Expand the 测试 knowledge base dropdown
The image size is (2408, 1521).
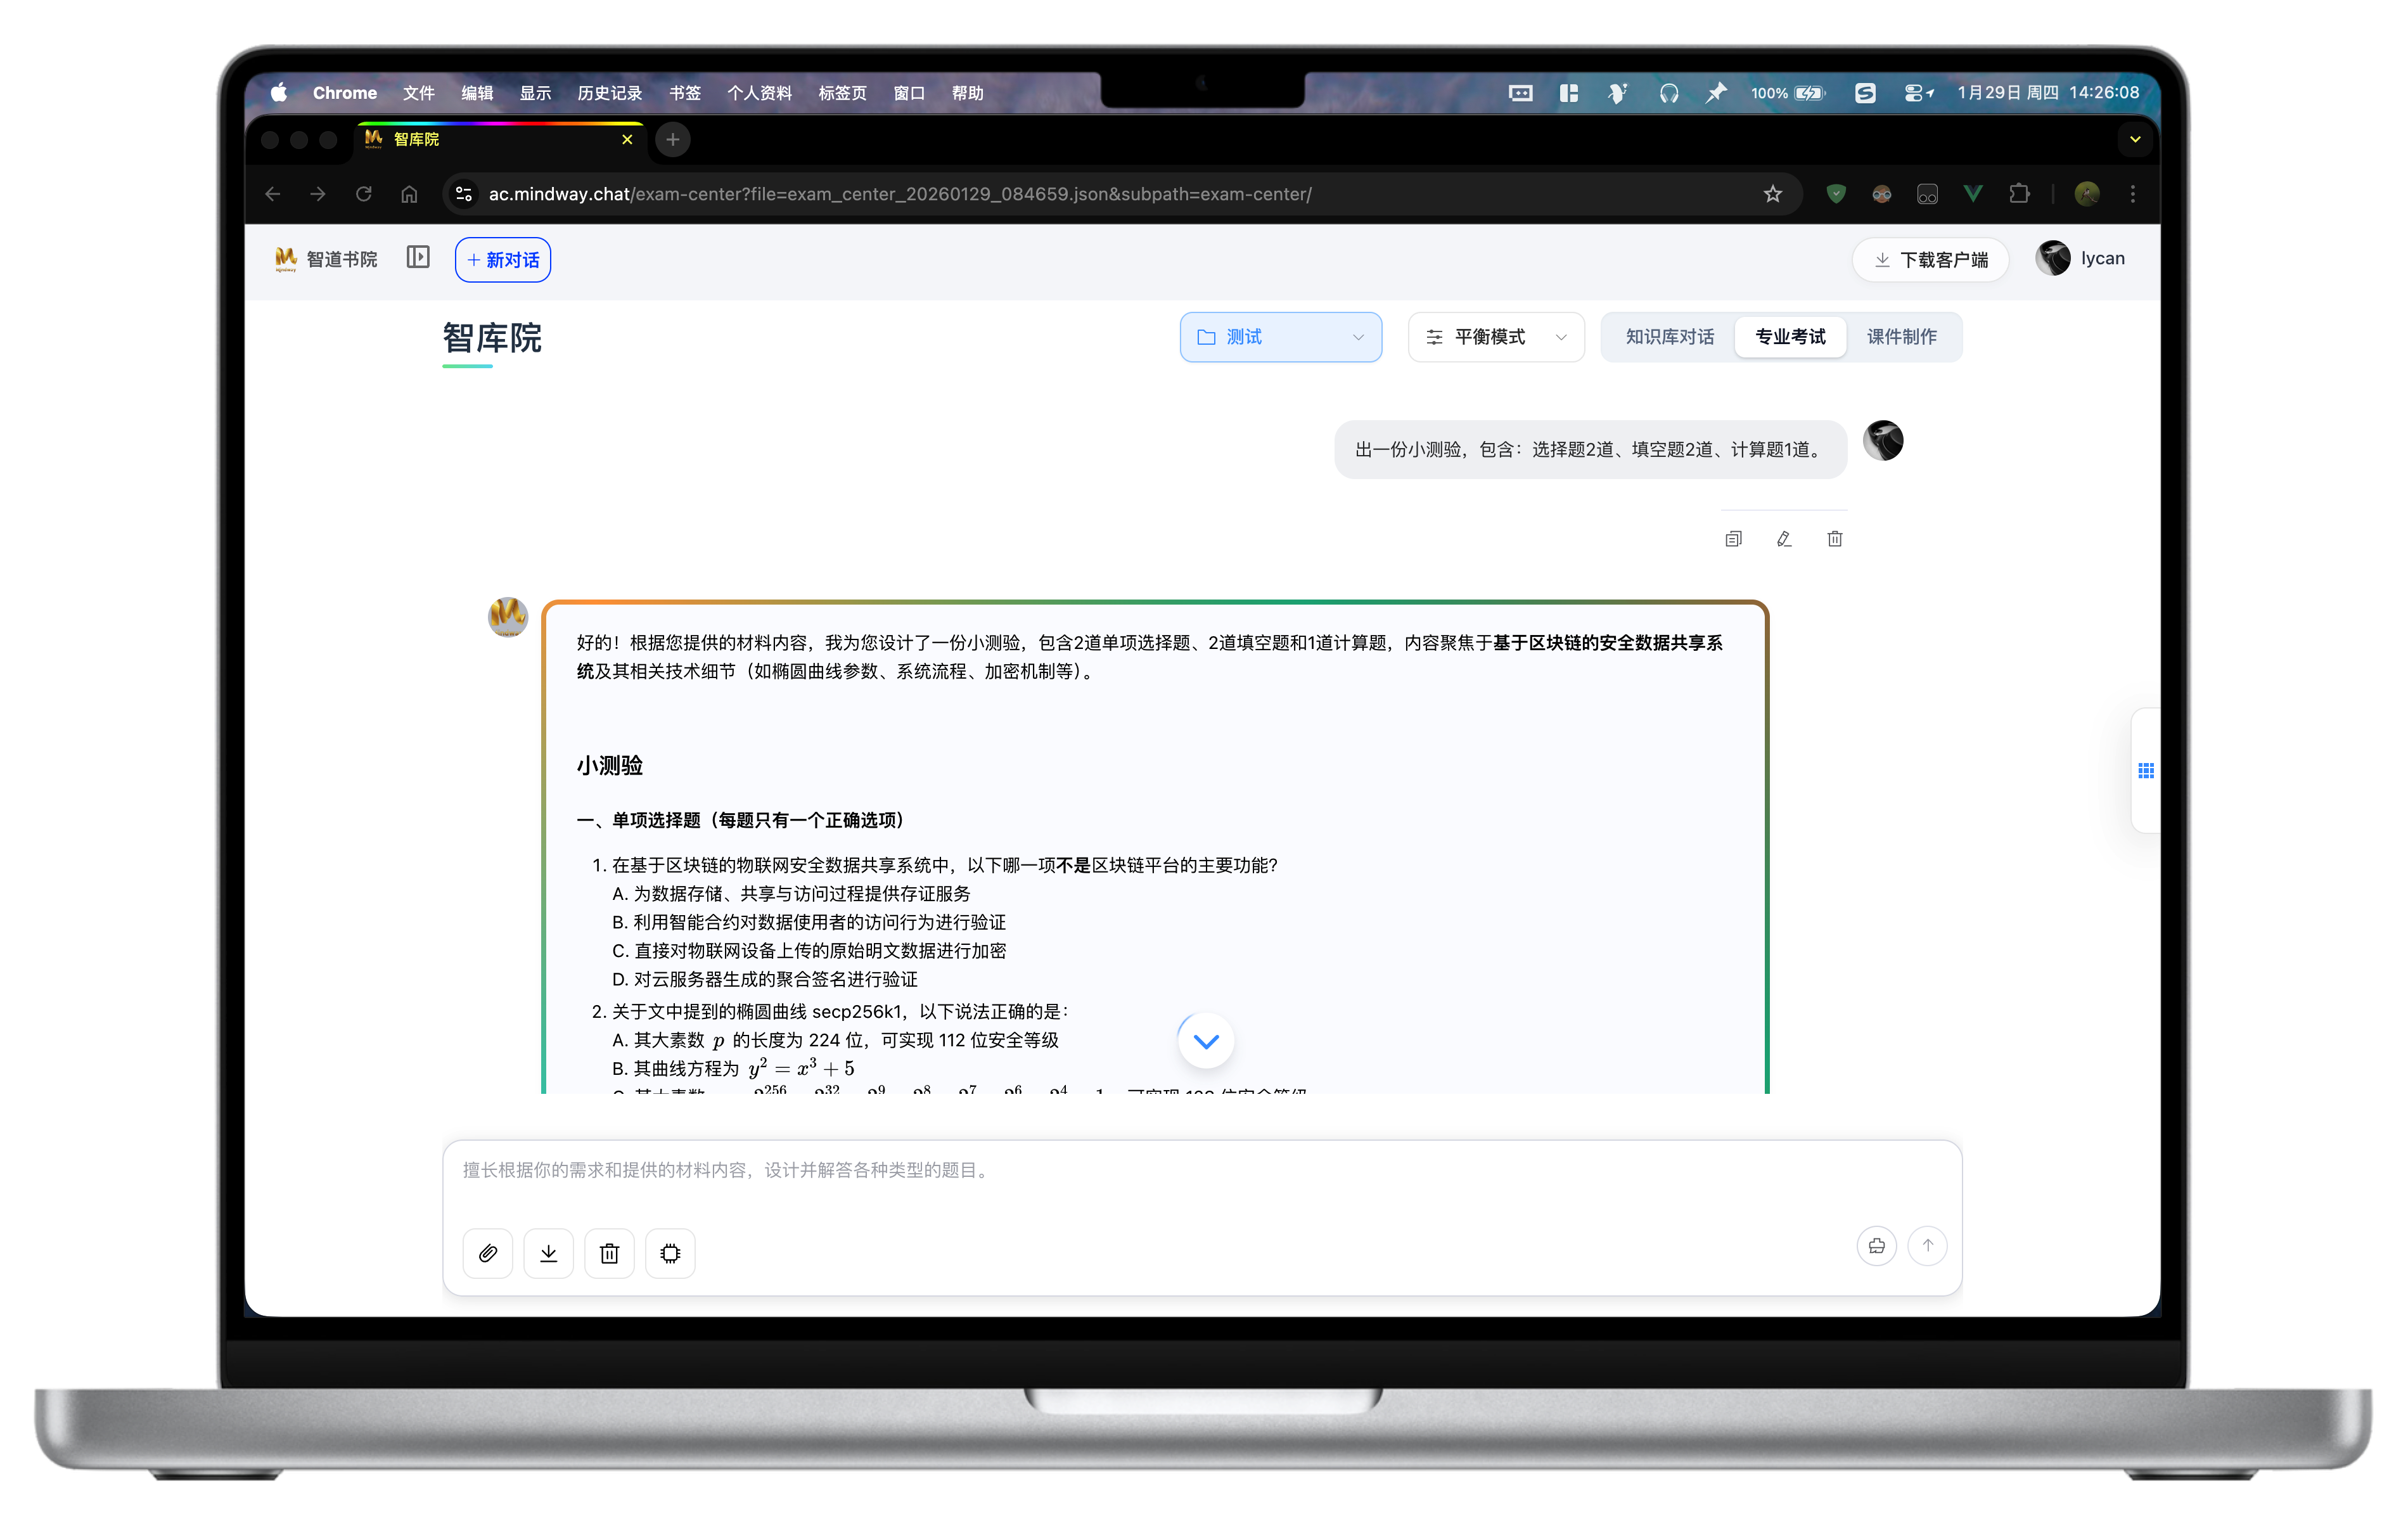point(1281,337)
